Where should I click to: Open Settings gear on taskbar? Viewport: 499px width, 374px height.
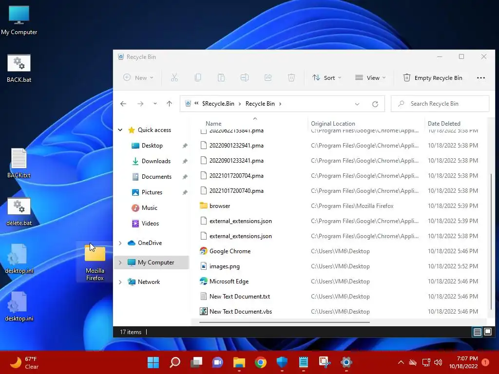click(346, 362)
